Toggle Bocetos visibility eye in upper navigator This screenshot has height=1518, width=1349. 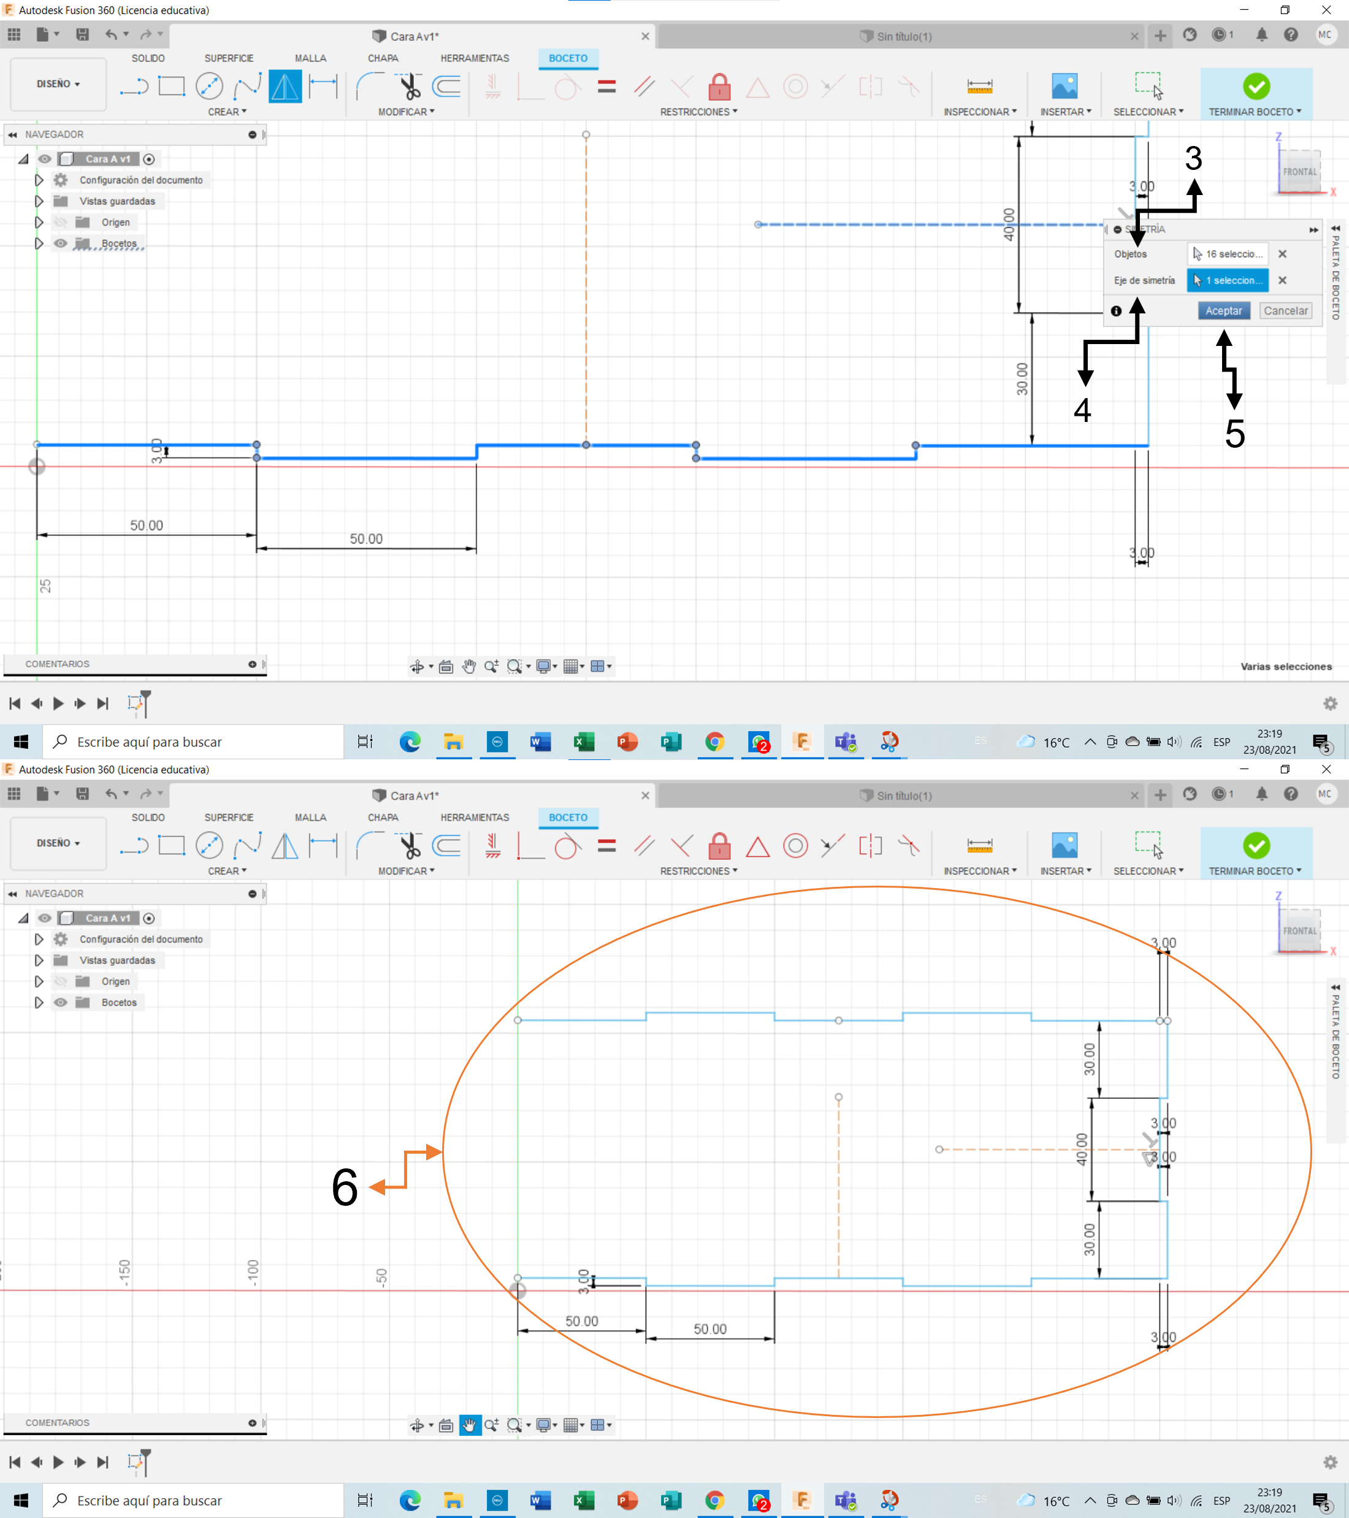(61, 243)
